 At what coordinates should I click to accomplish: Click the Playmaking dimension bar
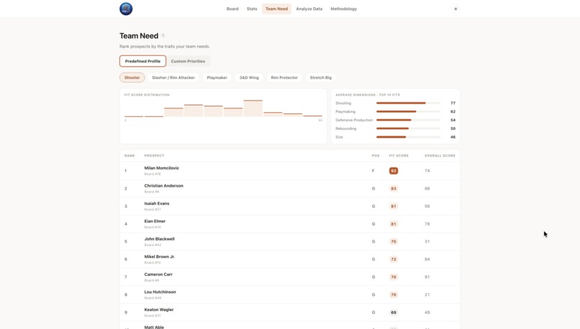pyautogui.click(x=408, y=111)
